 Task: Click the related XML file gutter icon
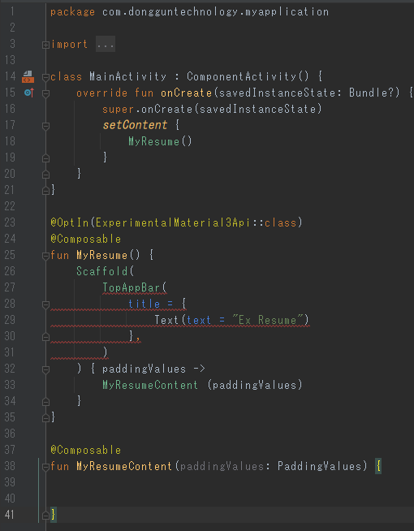(x=28, y=76)
